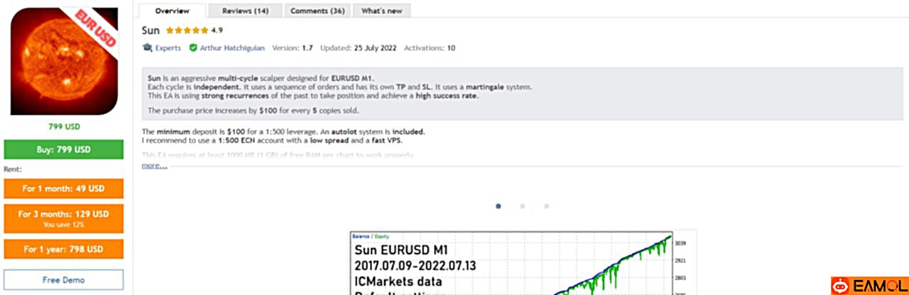Download the Free Demo
This screenshot has height=295, width=909.
(64, 279)
